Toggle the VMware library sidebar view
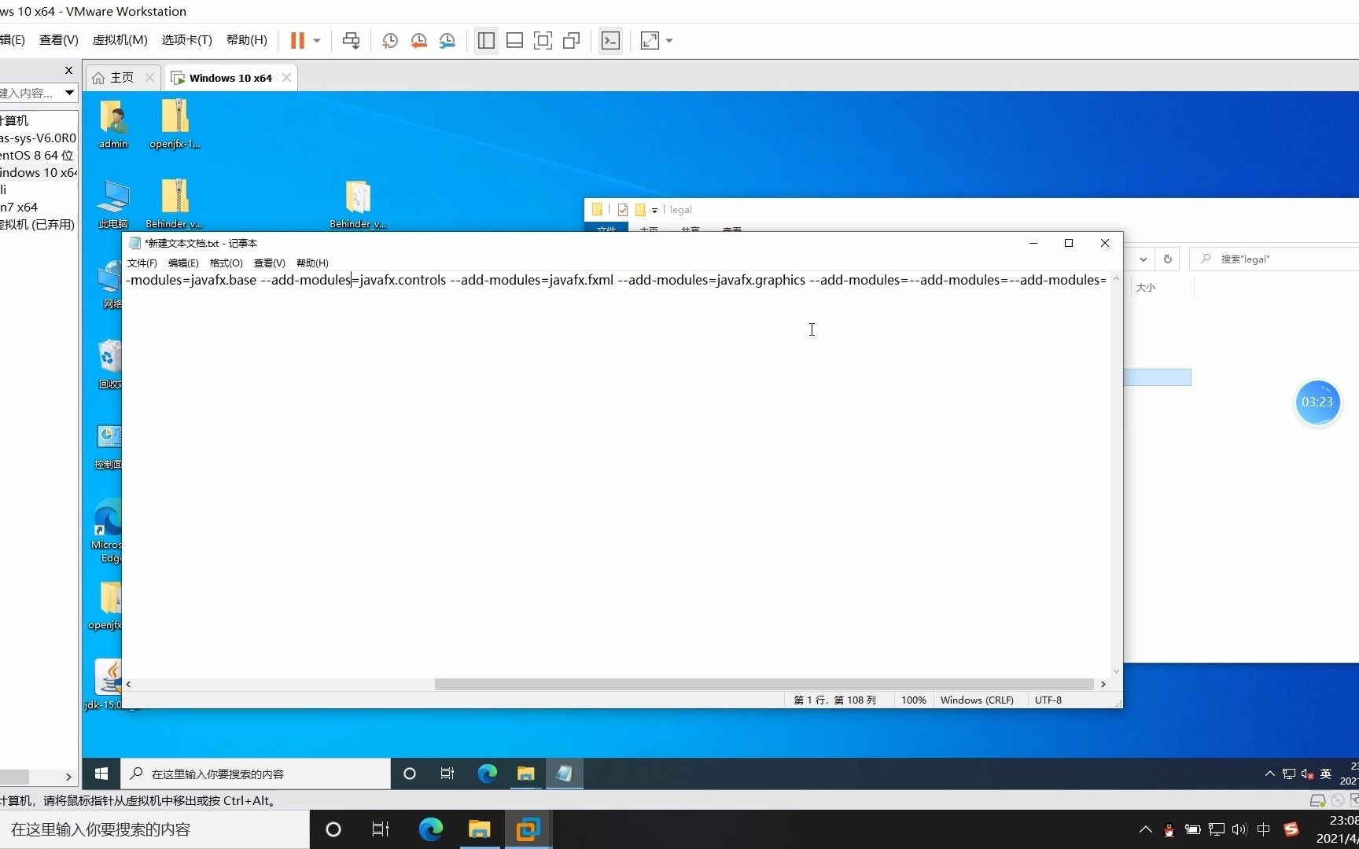Screen dimensions: 1359x849 [486, 40]
